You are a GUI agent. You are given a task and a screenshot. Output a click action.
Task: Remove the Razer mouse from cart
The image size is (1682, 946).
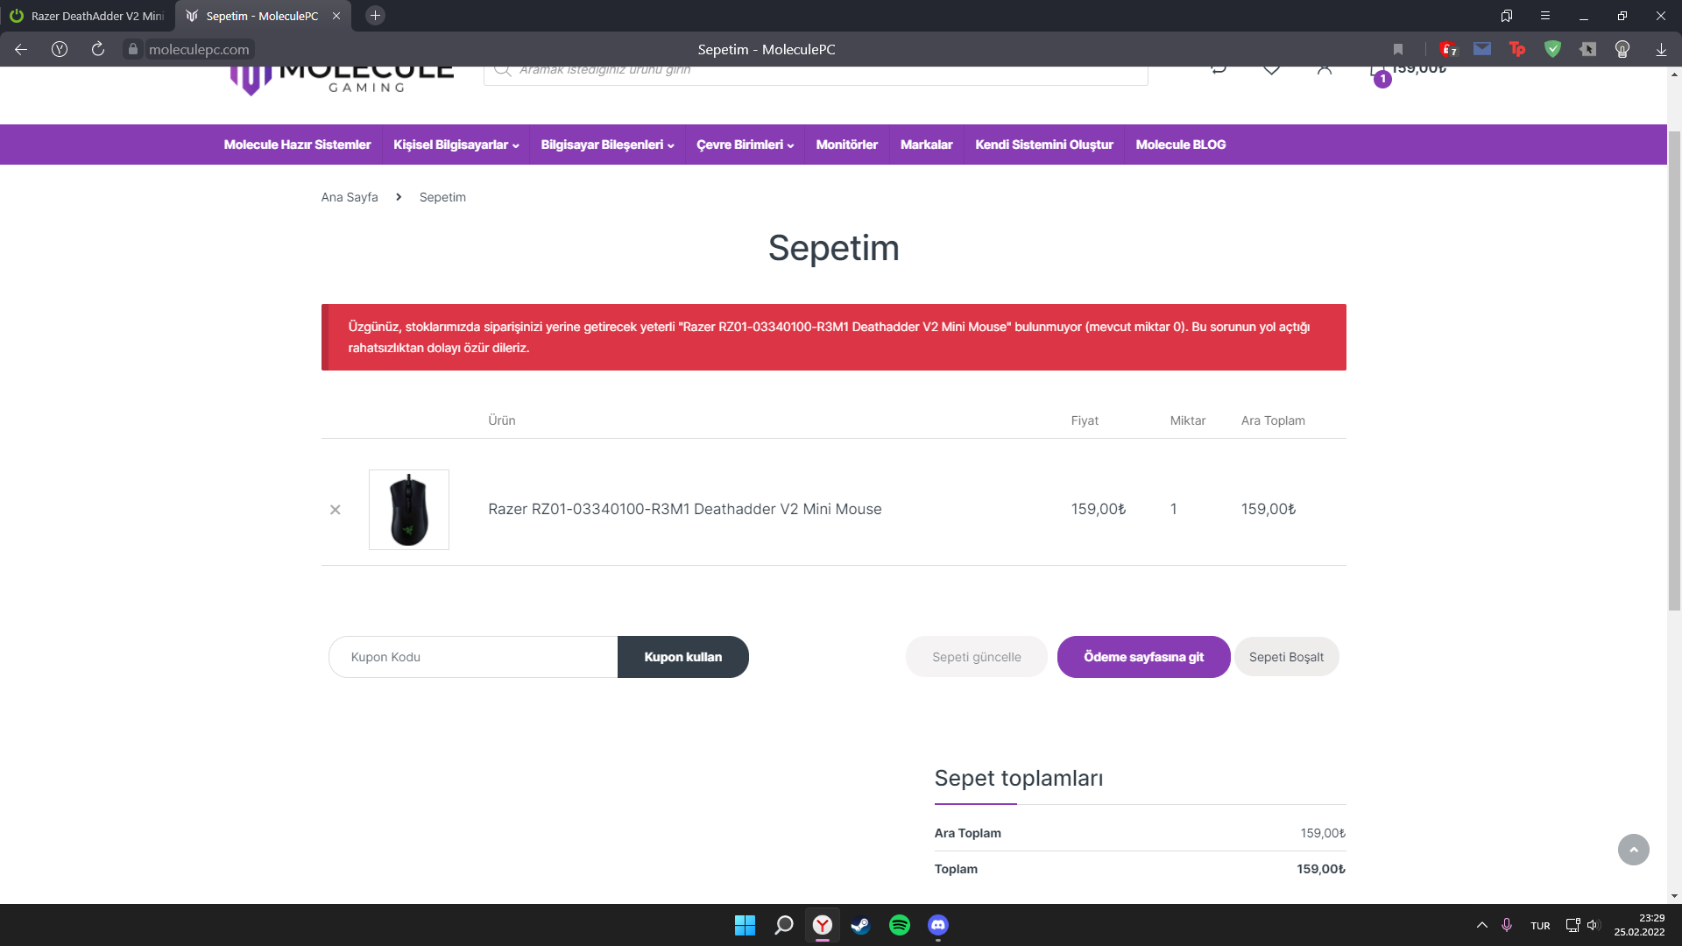335,510
